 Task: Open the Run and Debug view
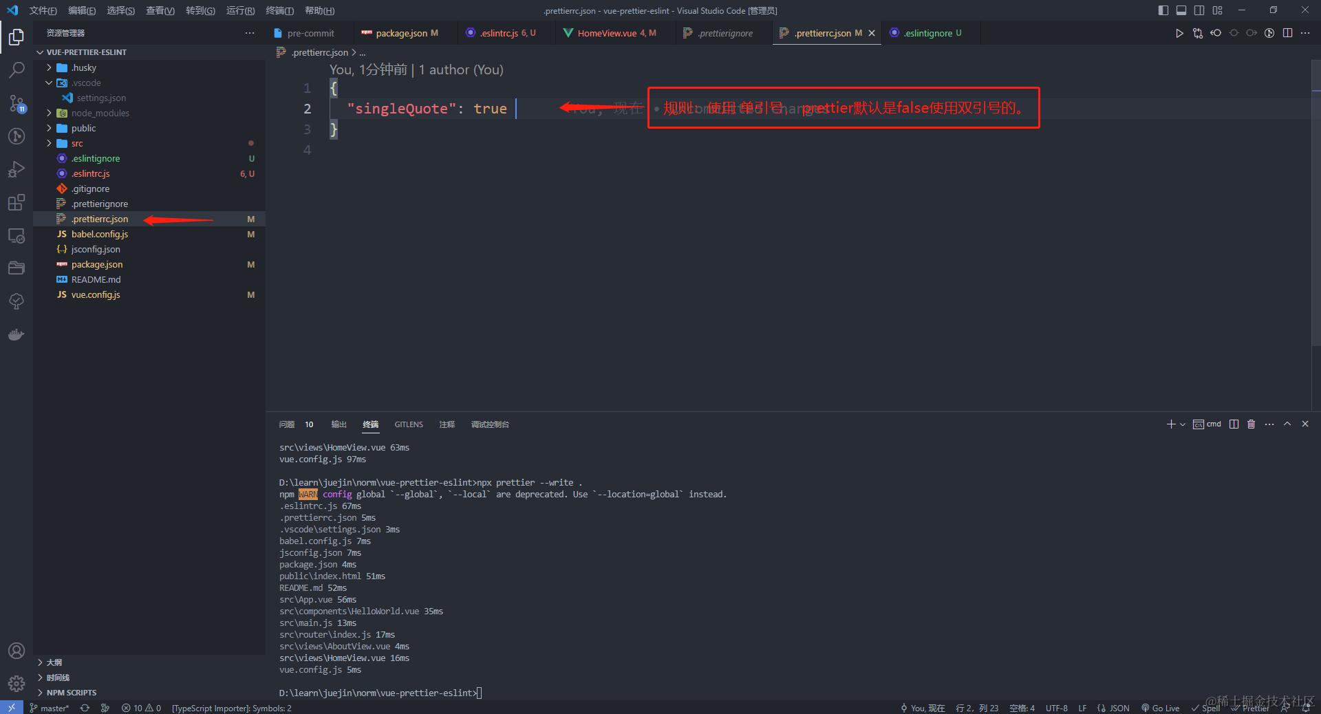click(17, 169)
